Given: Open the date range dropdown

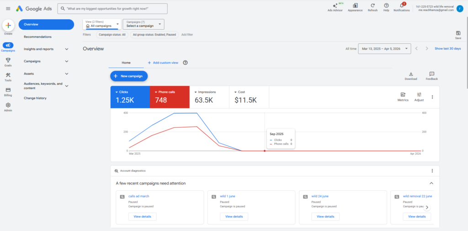Looking at the screenshot, I should coord(385,48).
